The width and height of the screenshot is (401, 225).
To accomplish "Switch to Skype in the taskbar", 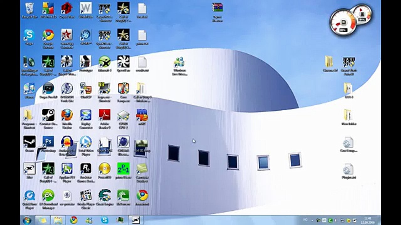I will coord(105,220).
